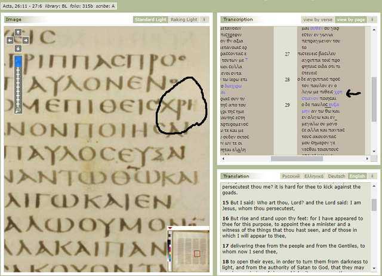Click the blue word διαχιρω in the transcription
382x276 pixels.
(233, 86)
